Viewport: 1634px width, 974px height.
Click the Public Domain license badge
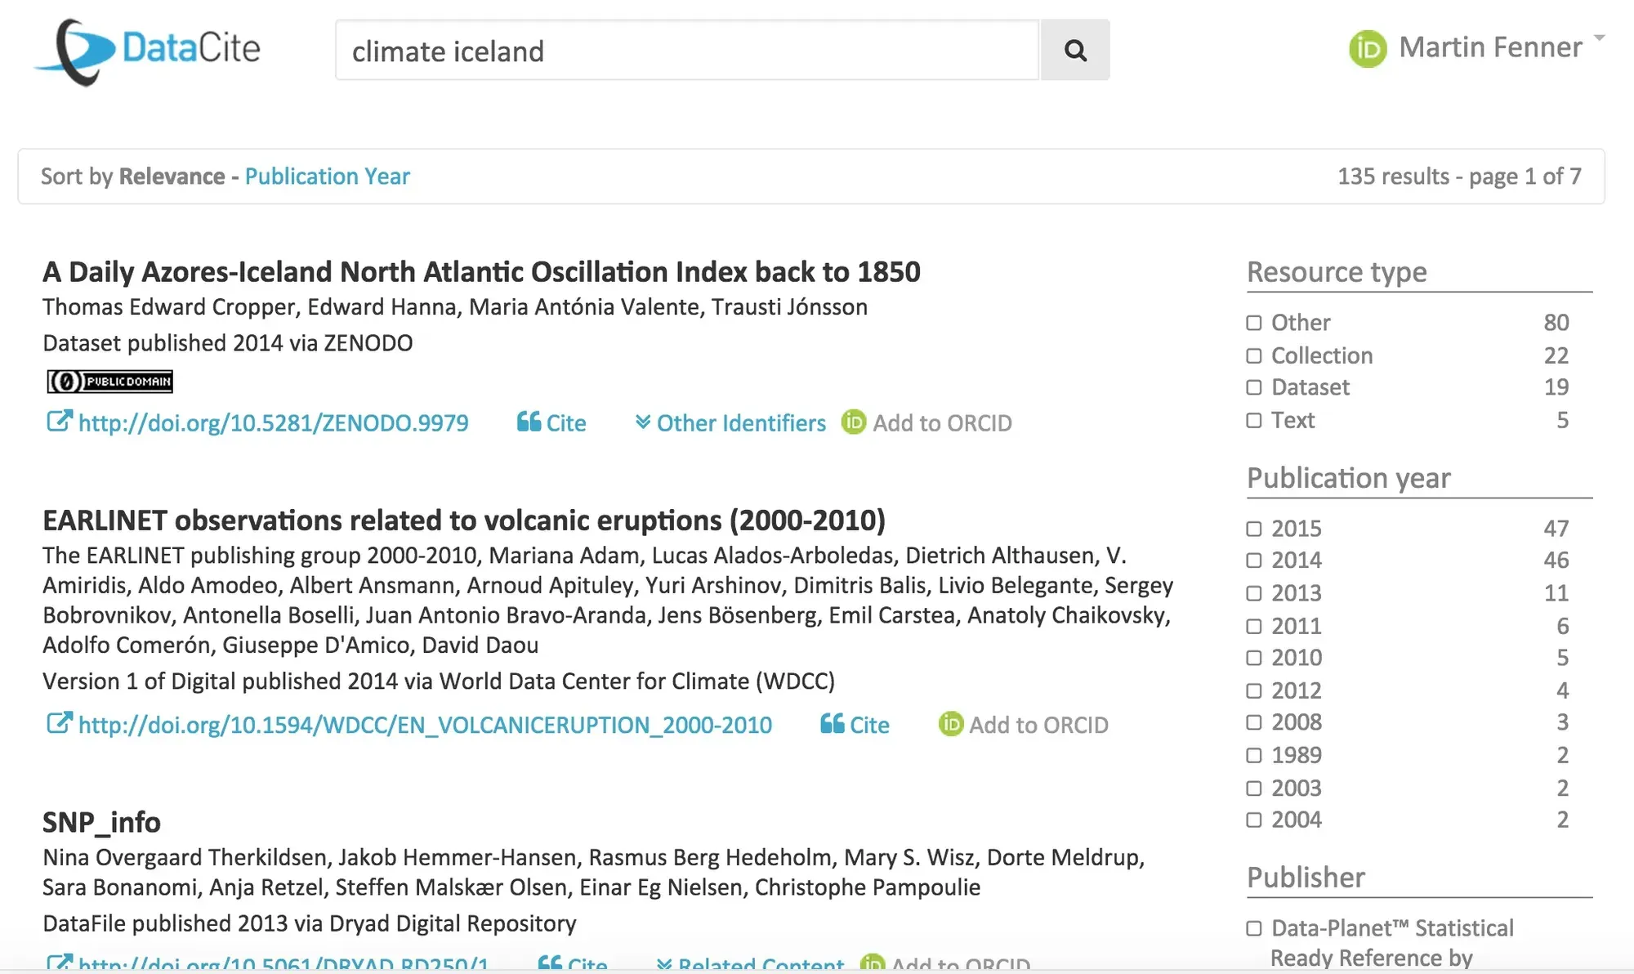click(x=109, y=382)
